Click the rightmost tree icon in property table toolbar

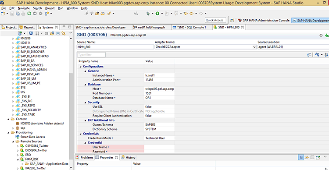[326, 55]
